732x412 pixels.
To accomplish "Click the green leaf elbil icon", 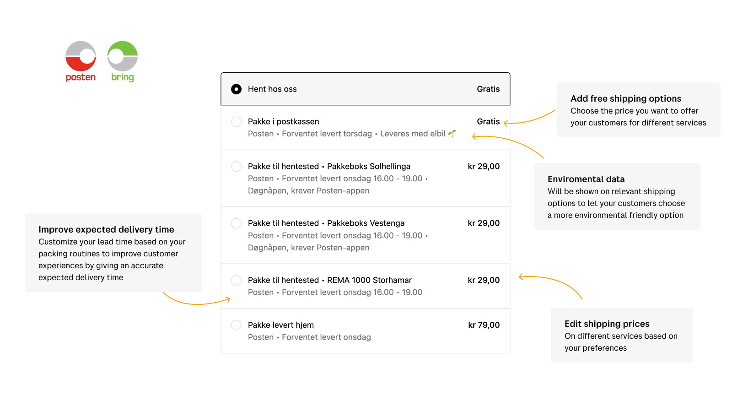I will pos(452,133).
